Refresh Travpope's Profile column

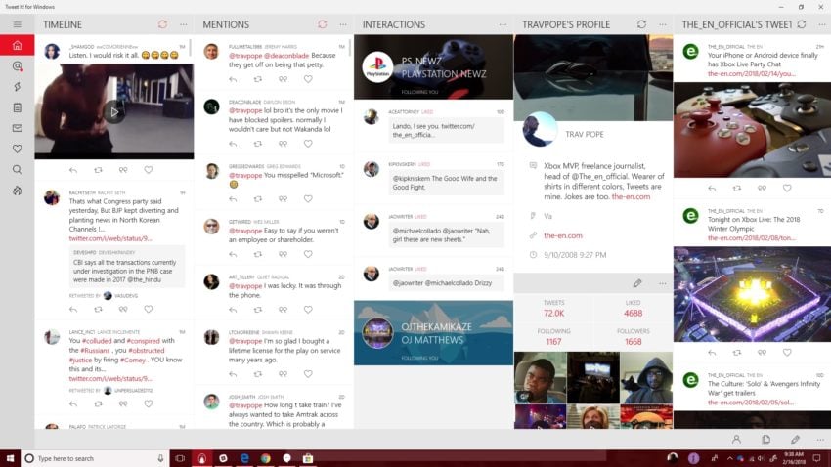point(641,24)
